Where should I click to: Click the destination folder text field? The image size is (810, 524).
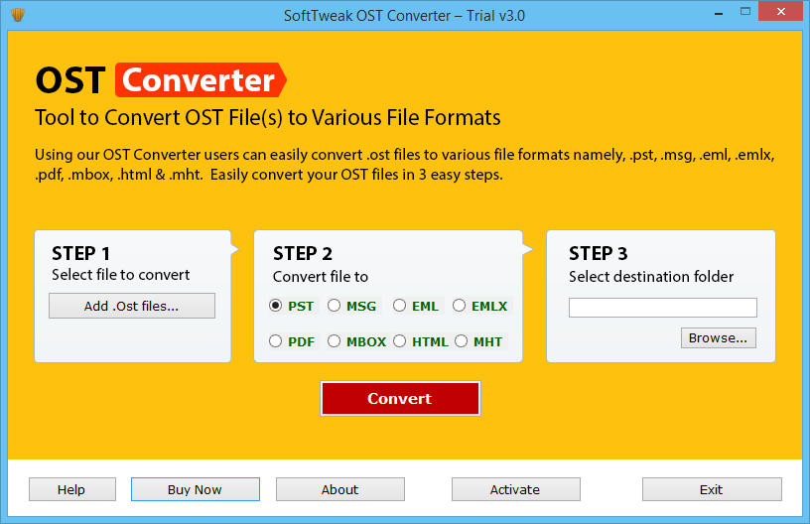pos(663,308)
